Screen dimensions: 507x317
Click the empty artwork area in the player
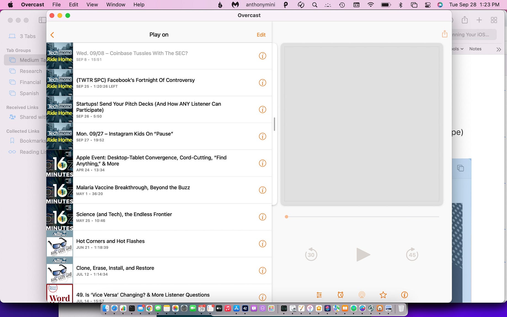pos(362,124)
